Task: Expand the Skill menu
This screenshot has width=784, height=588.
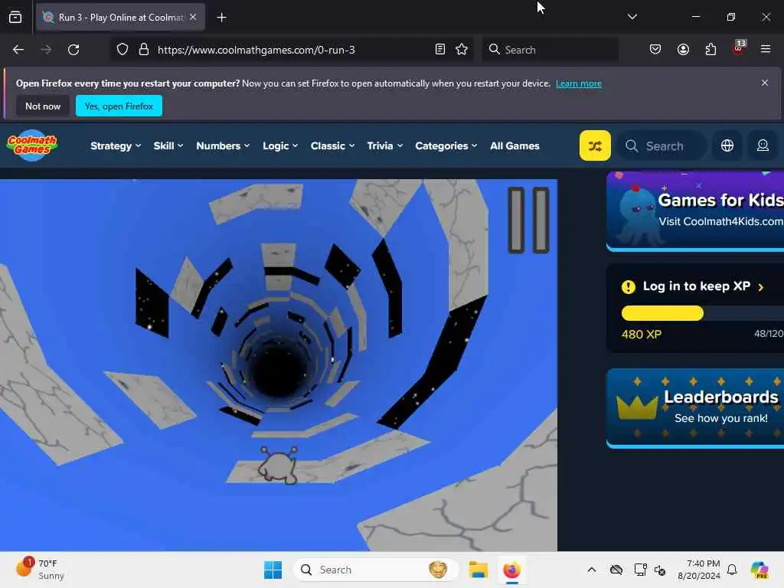Action: [168, 146]
